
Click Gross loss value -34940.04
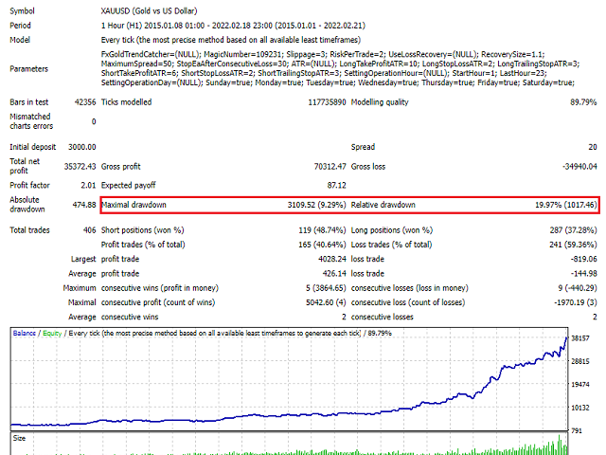[x=579, y=167]
